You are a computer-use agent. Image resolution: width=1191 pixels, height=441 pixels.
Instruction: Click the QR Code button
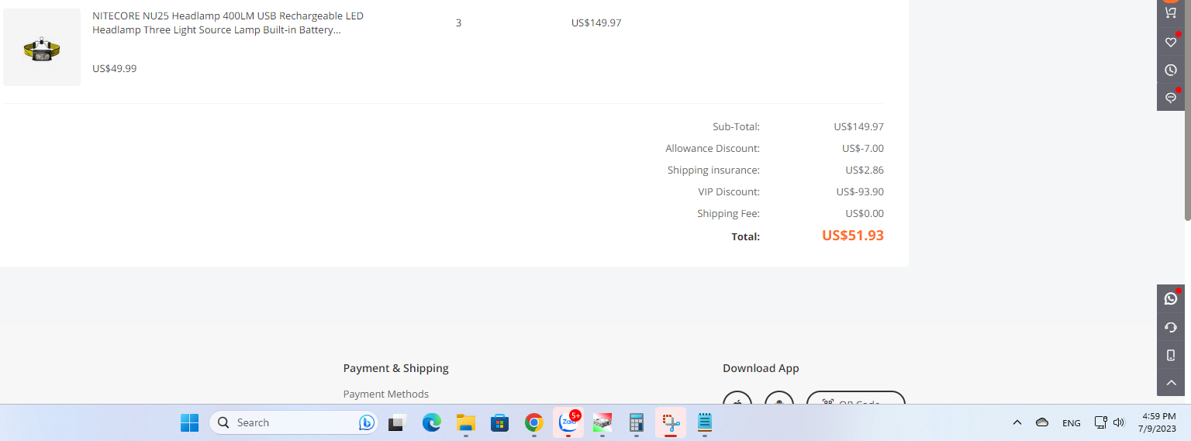856,399
